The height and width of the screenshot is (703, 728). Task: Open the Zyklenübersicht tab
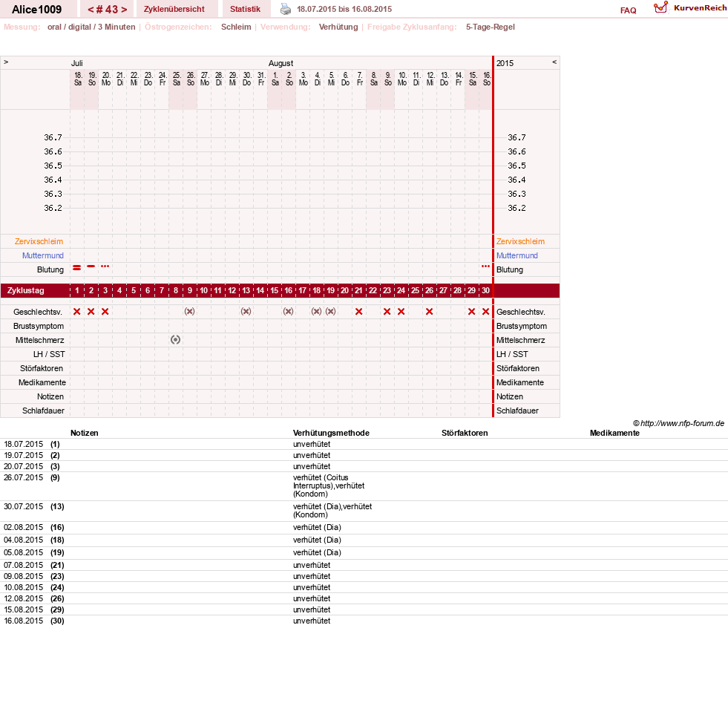click(x=174, y=10)
